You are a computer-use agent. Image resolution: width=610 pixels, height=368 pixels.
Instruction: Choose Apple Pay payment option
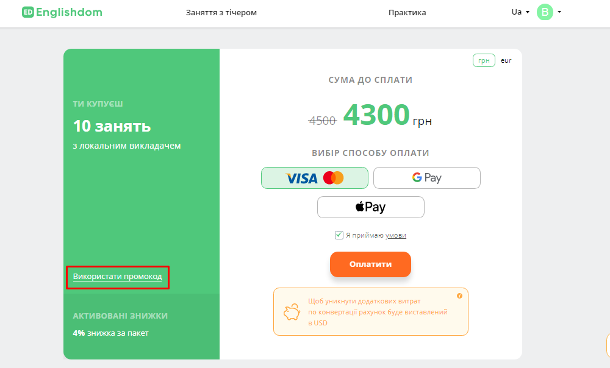pos(371,207)
